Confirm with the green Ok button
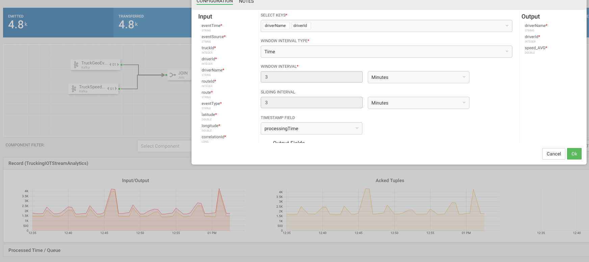The width and height of the screenshot is (589, 262). (x=574, y=154)
